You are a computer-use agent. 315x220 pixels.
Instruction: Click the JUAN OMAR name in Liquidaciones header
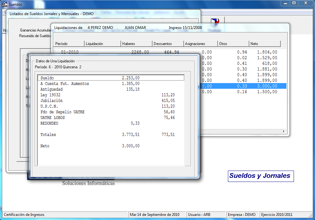point(135,28)
